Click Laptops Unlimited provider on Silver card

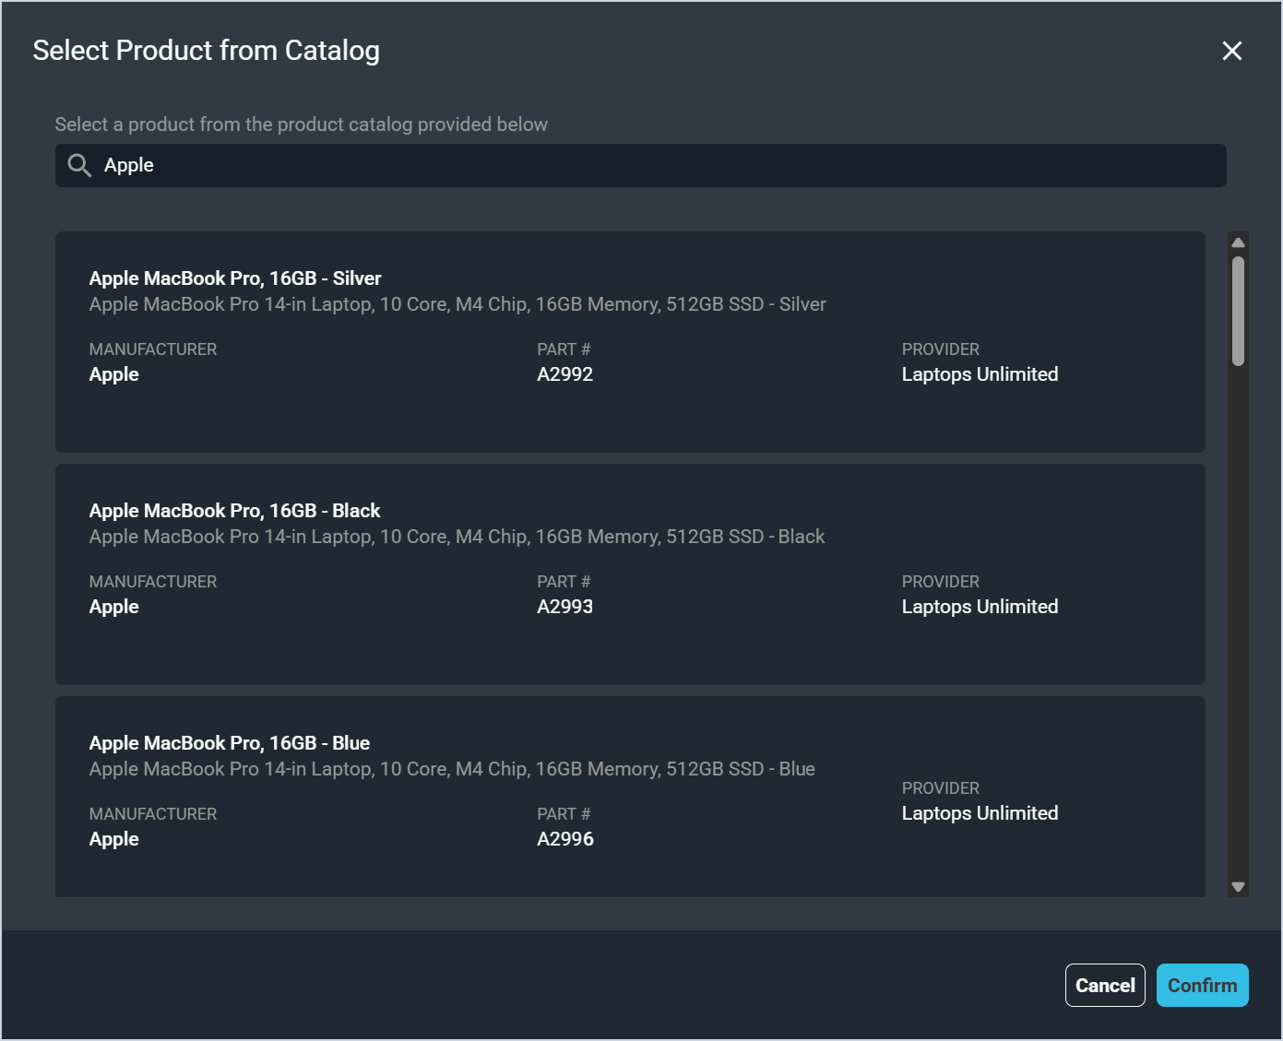coord(980,374)
